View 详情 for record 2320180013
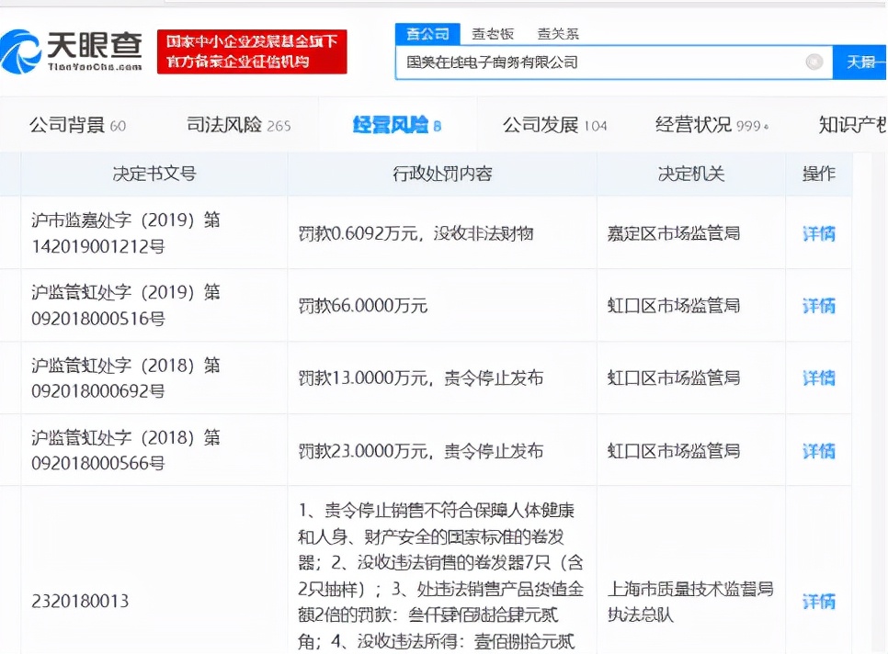 click(817, 602)
